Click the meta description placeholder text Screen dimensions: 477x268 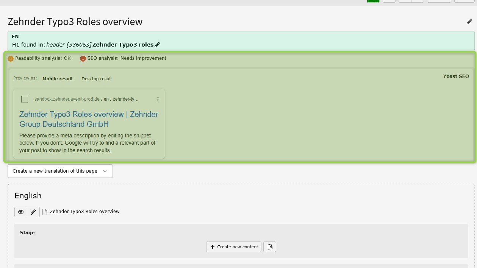(87, 143)
